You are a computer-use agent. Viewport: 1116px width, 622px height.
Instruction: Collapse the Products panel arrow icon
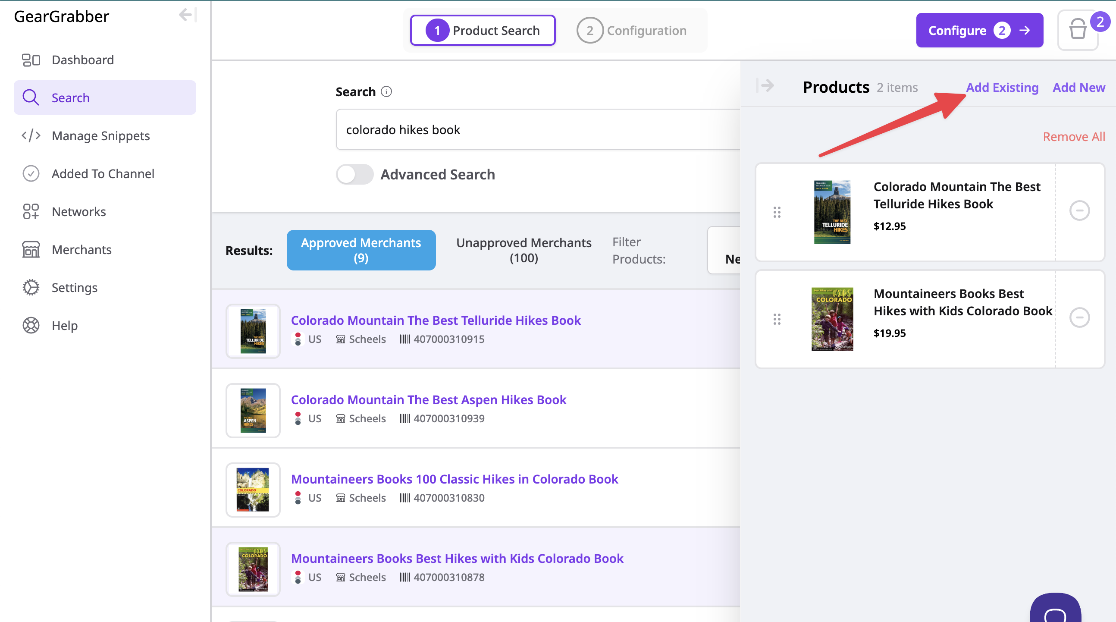[765, 85]
